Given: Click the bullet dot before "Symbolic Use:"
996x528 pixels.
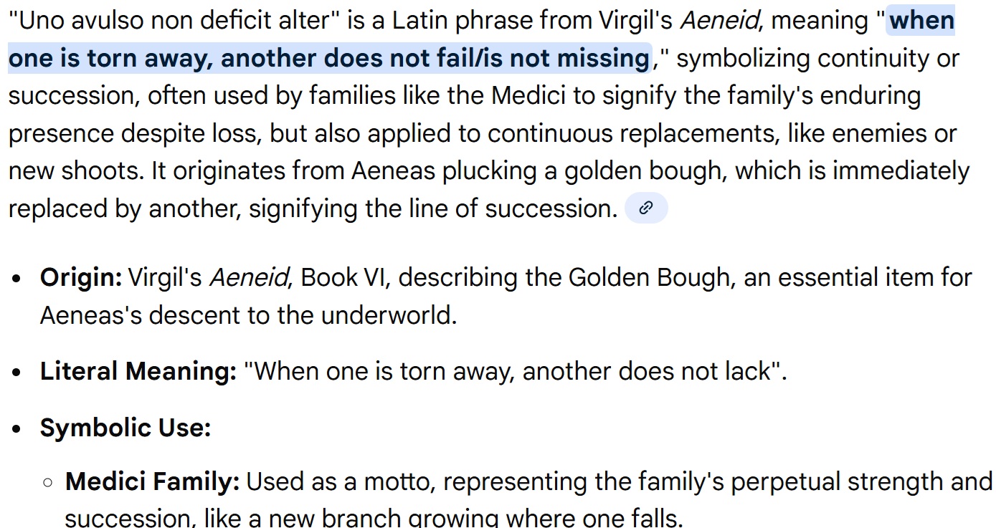Looking at the screenshot, I should click(x=17, y=428).
